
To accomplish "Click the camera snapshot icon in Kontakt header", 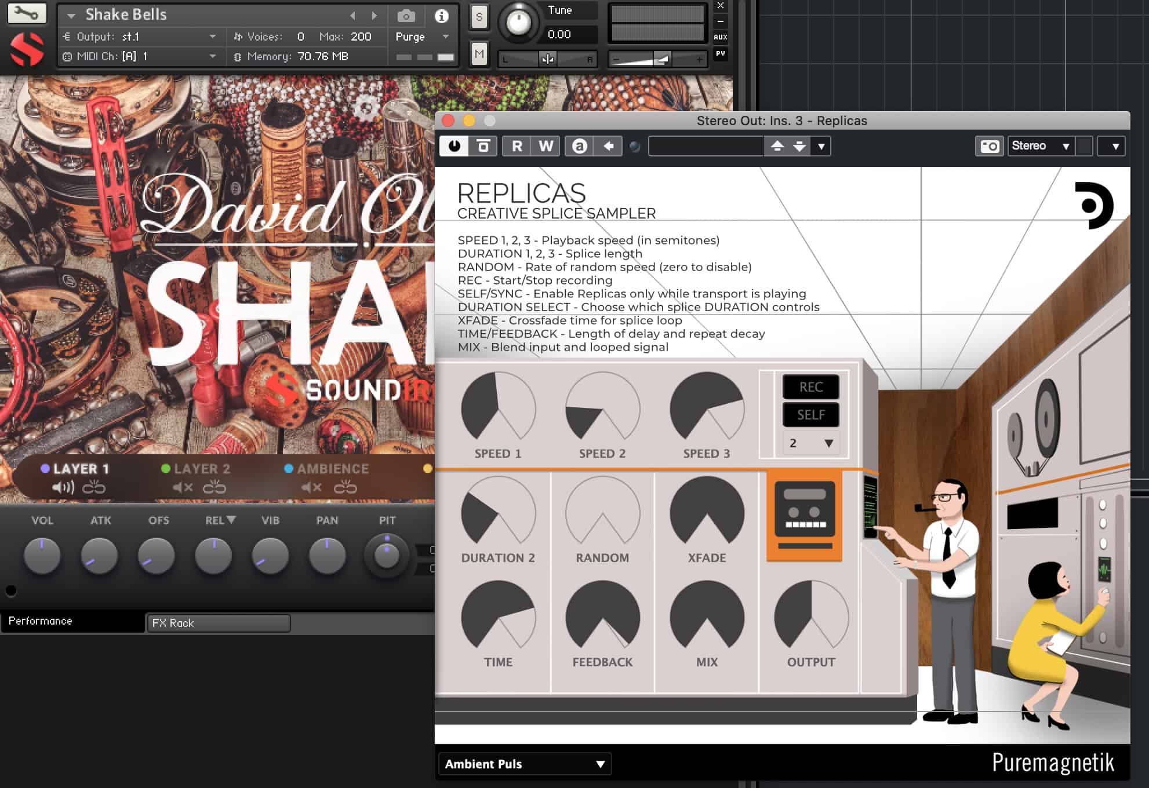I will point(406,16).
